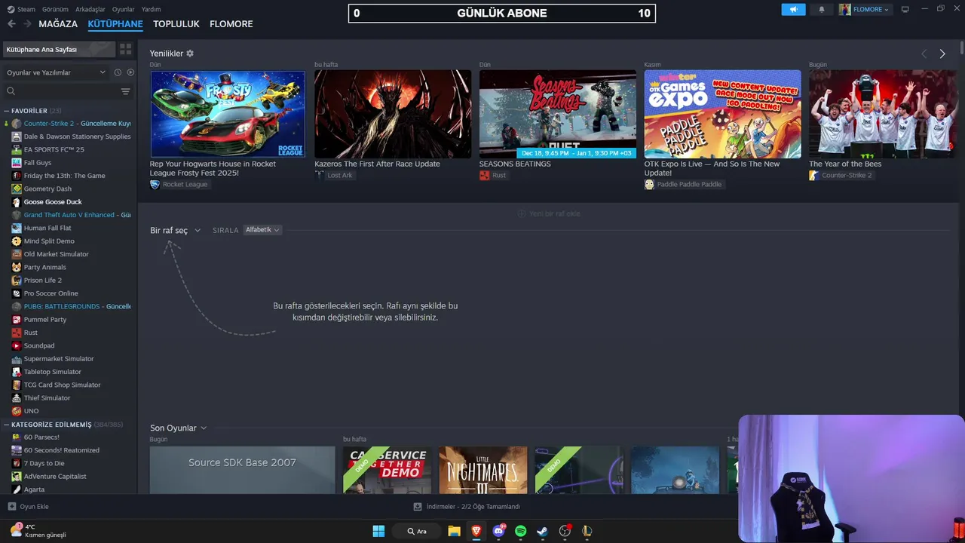Image resolution: width=965 pixels, height=543 pixels.
Task: Open the Steam menu
Action: click(22, 9)
